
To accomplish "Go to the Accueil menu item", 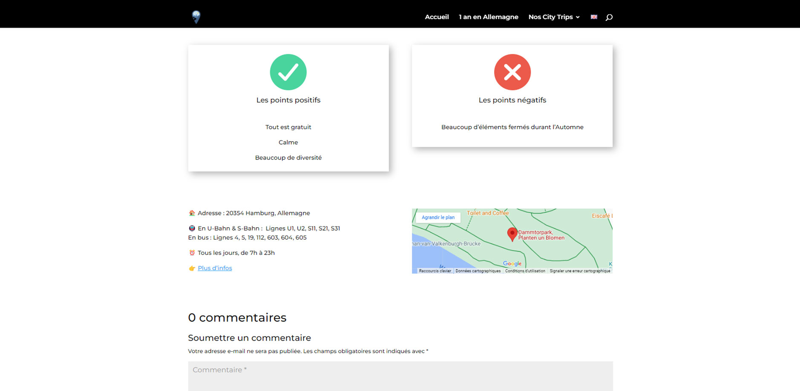I will [437, 17].
